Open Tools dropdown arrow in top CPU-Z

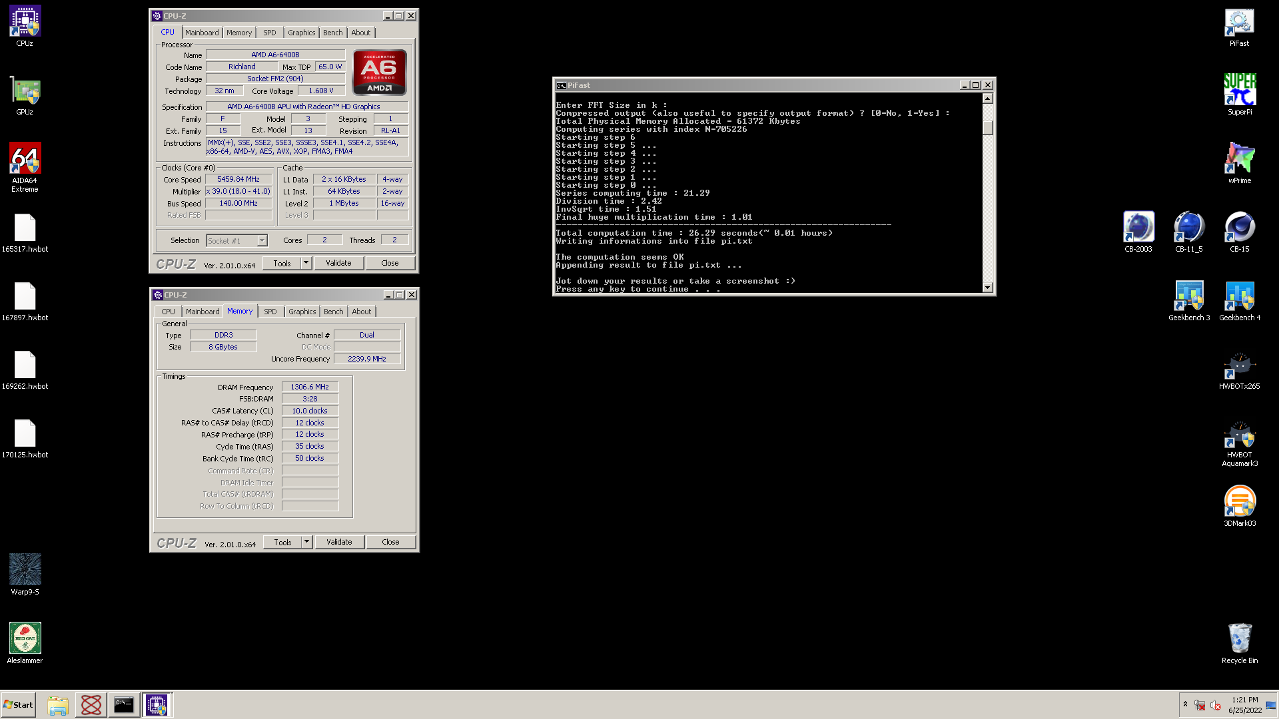point(306,263)
